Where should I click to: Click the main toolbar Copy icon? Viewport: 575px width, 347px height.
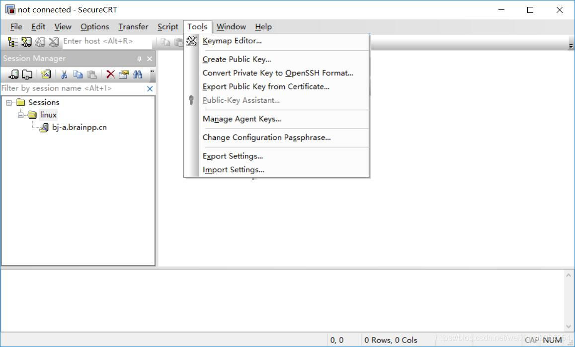point(165,42)
